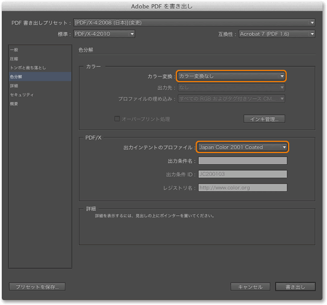Open the 互換性 Acrobat 7 dropdown
This screenshot has width=327, height=305.
pos(276,34)
